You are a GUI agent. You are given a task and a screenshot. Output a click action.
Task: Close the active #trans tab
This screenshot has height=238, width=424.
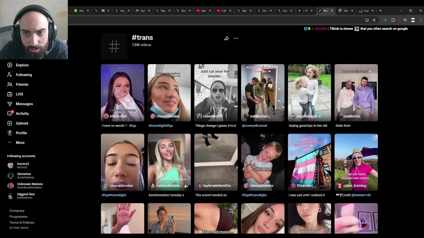pos(332,11)
